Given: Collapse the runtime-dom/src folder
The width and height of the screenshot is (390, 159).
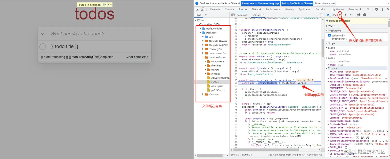Looking at the screenshot, I should (x=203, y=57).
